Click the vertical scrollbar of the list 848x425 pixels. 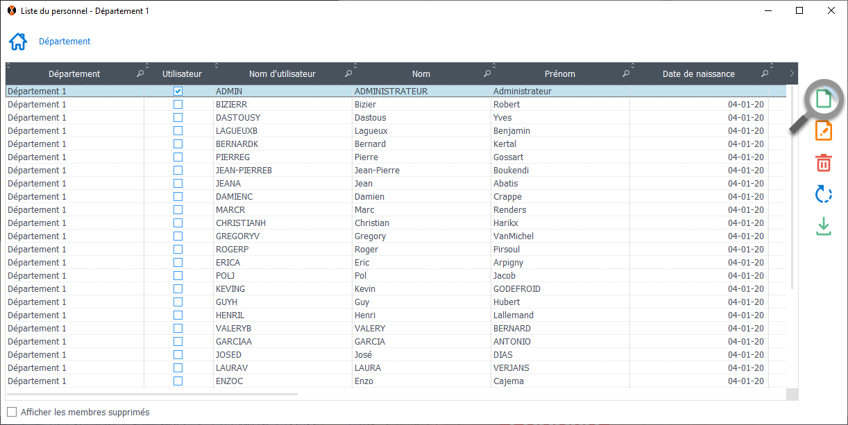792,208
